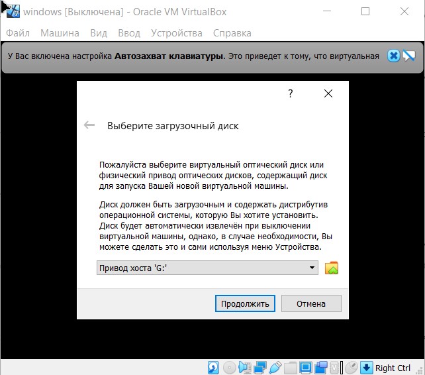Click the USB devices icon in status bar
Viewport: 425px width, 375px height.
pos(275,368)
